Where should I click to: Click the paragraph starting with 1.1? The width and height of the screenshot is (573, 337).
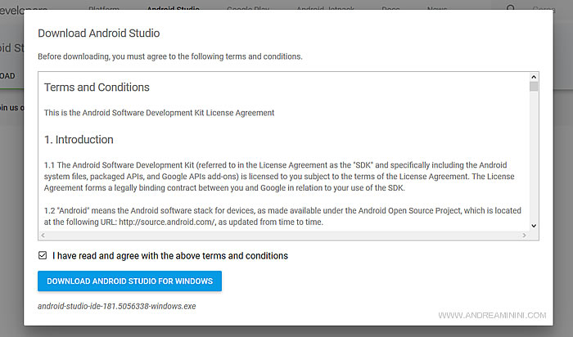tap(280, 177)
